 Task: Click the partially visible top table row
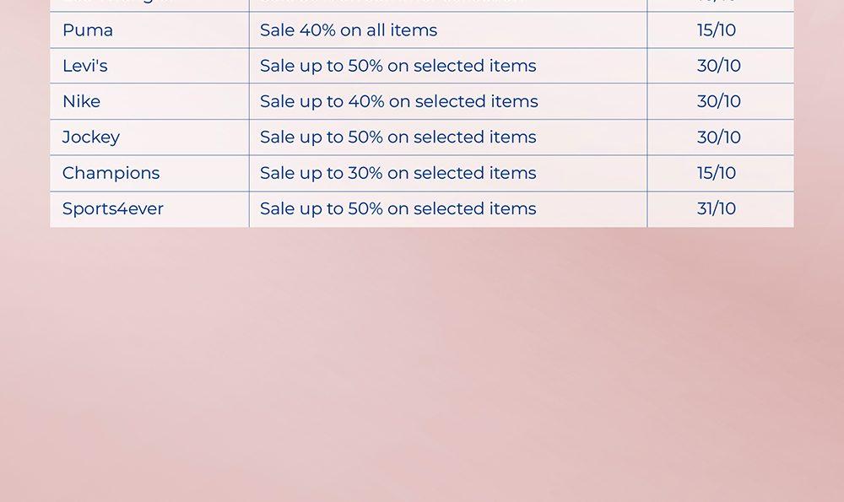coord(422,4)
